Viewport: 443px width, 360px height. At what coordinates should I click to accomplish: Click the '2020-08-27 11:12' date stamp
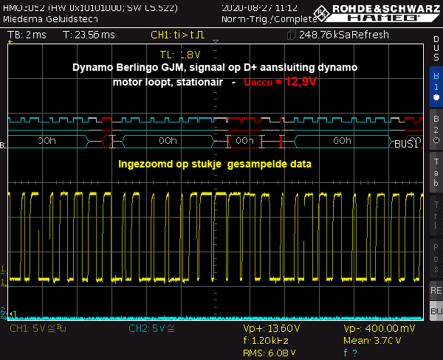click(259, 8)
